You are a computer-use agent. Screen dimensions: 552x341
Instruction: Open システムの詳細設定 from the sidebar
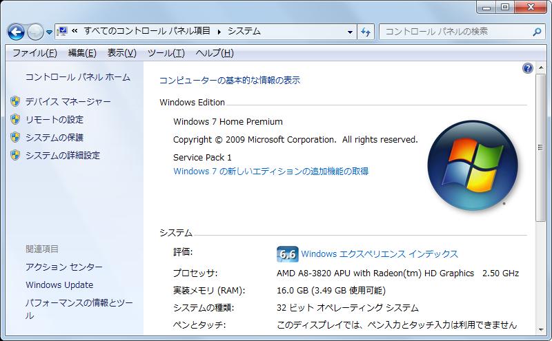pyautogui.click(x=62, y=155)
